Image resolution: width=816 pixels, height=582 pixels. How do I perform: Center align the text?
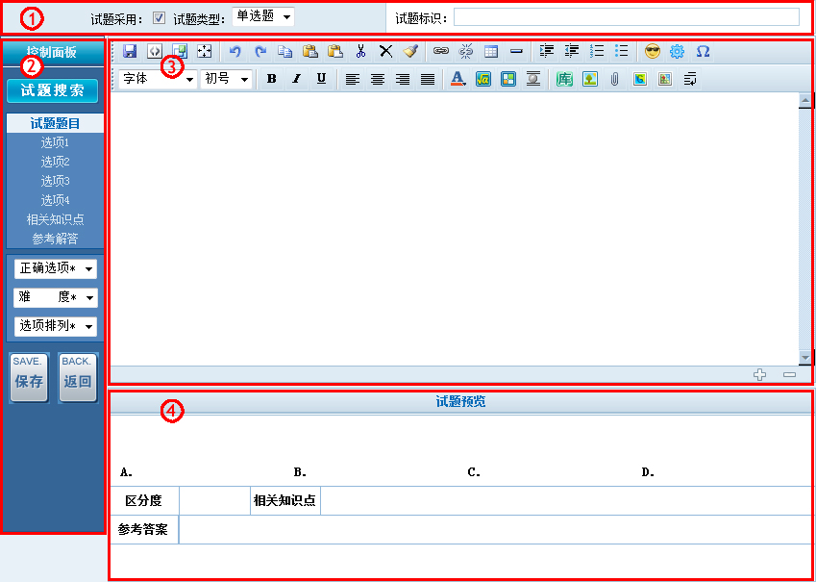point(378,79)
